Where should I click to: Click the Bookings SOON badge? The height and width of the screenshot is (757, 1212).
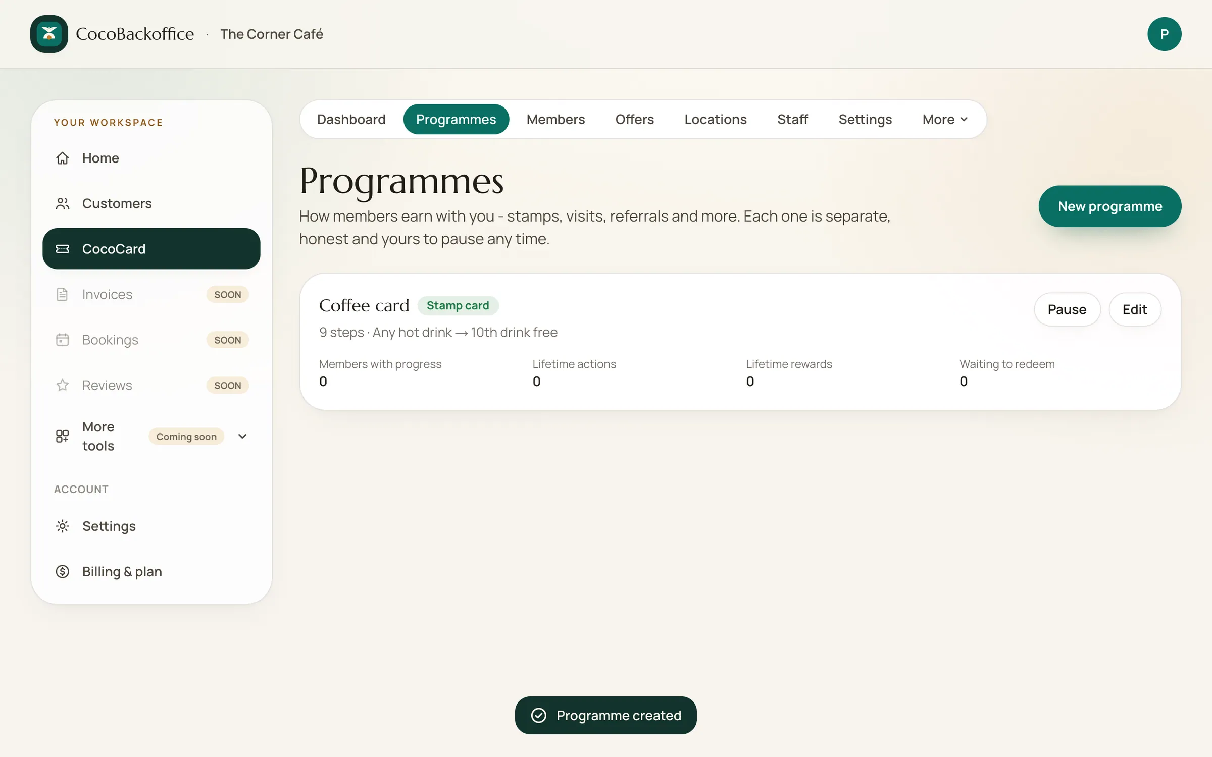click(227, 340)
